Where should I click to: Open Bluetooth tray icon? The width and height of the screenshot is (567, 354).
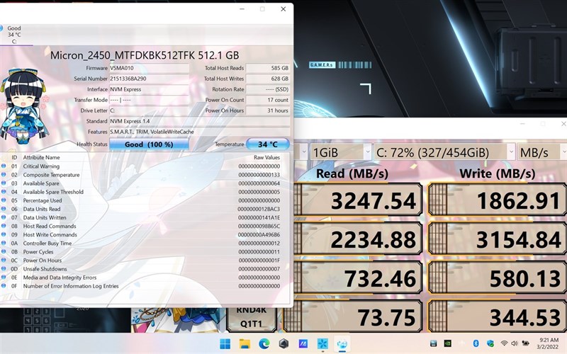pos(476,343)
